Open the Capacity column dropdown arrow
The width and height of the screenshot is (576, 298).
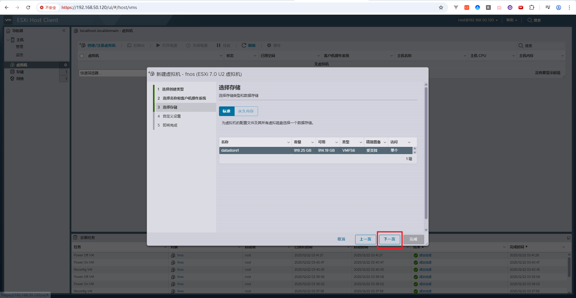click(312, 142)
